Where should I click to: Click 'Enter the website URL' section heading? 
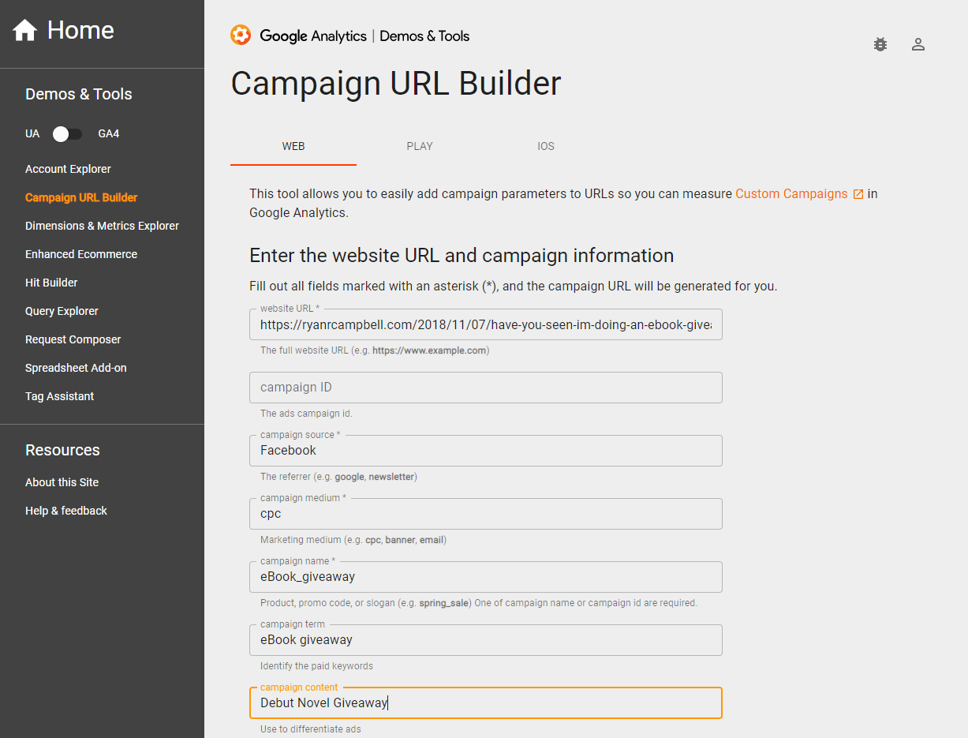[462, 256]
